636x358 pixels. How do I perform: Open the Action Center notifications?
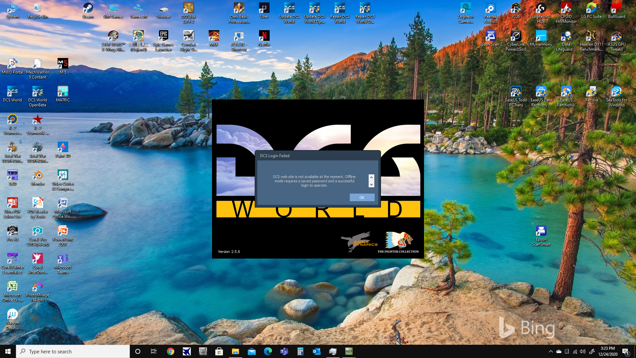[625, 351]
